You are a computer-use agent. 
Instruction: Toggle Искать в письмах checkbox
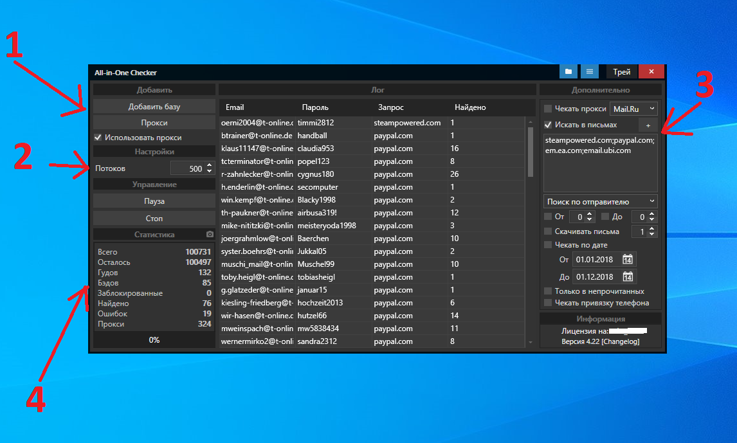click(547, 125)
